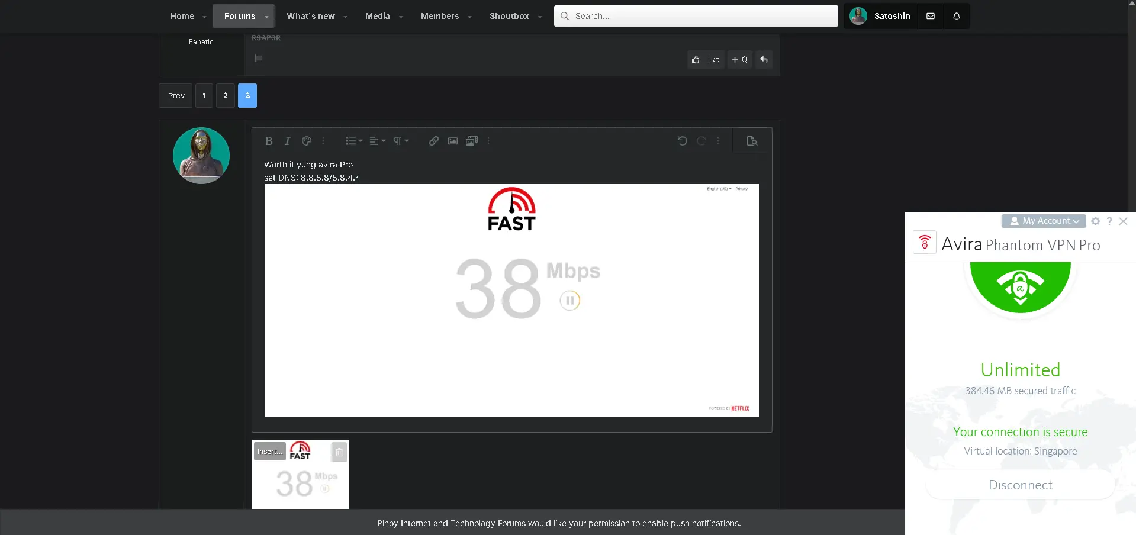The height and width of the screenshot is (535, 1136).
Task: Expand the Shoutbox menu arrow
Action: (540, 17)
